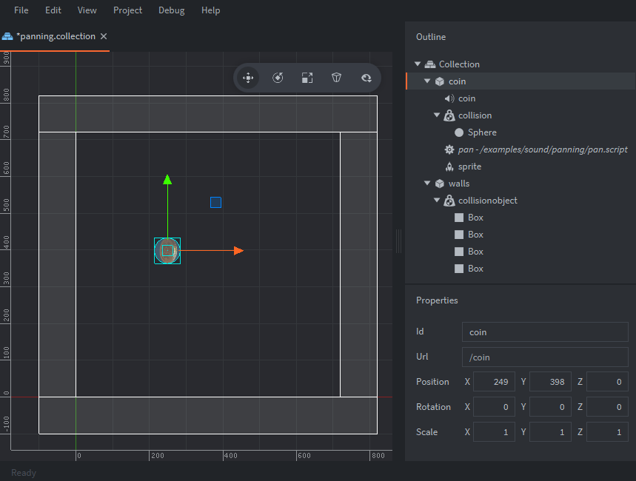This screenshot has width=636, height=481.
Task: Click the orange X-axis arrow of gizmo
Action: (238, 251)
